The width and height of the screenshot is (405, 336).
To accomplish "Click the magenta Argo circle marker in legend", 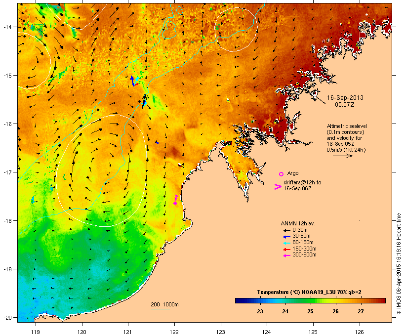I will 282,174.
